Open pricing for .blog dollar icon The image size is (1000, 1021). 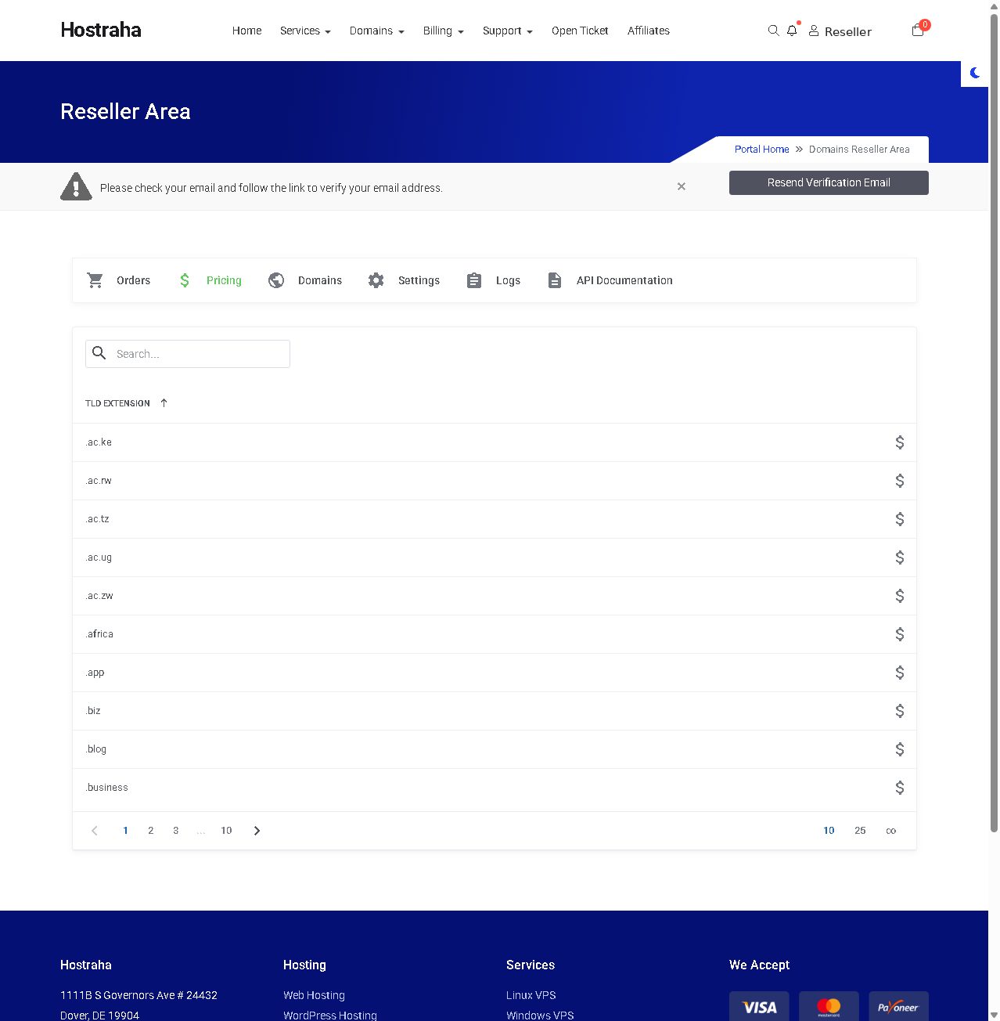tap(900, 749)
